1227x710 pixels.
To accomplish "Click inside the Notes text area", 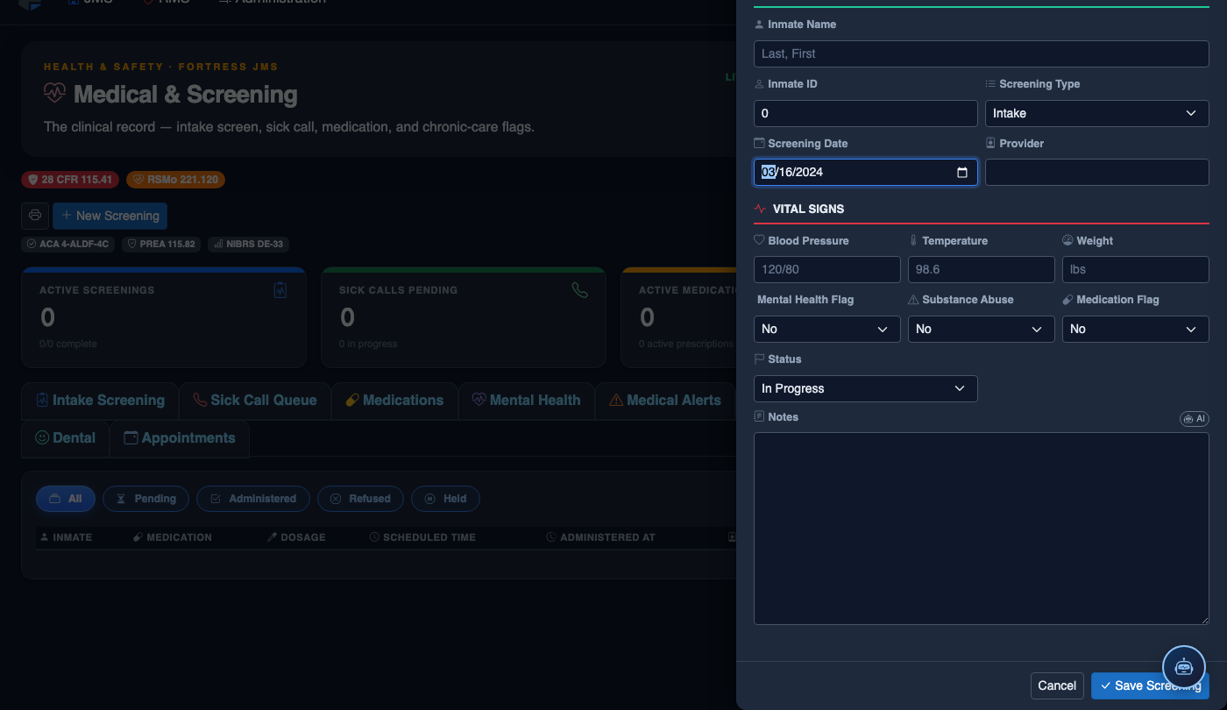I will 982,529.
